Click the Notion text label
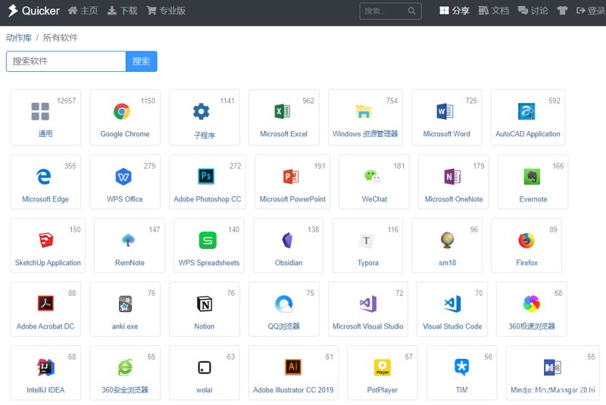 point(204,326)
